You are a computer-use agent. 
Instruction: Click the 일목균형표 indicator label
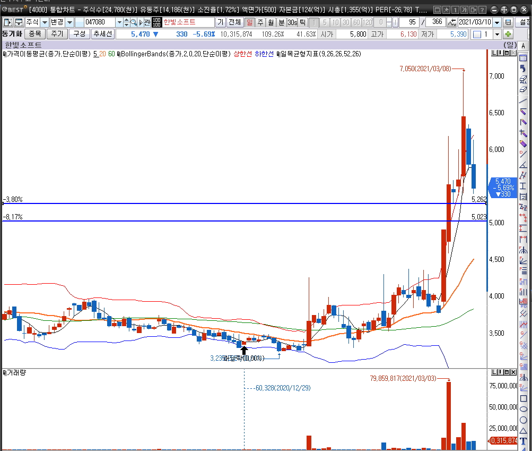tap(321, 54)
